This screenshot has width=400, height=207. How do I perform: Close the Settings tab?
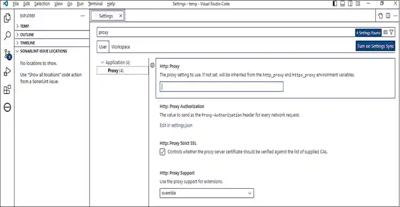[x=121, y=16]
